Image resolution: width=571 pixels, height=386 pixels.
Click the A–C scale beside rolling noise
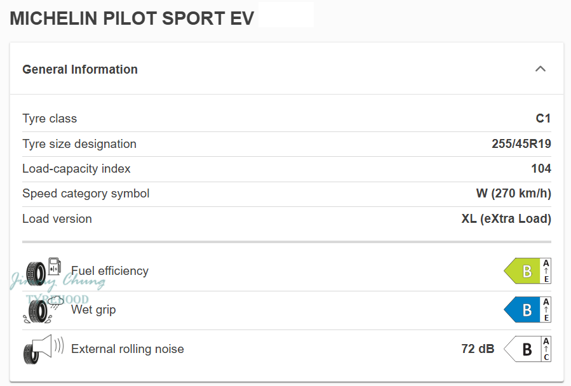pyautogui.click(x=546, y=349)
